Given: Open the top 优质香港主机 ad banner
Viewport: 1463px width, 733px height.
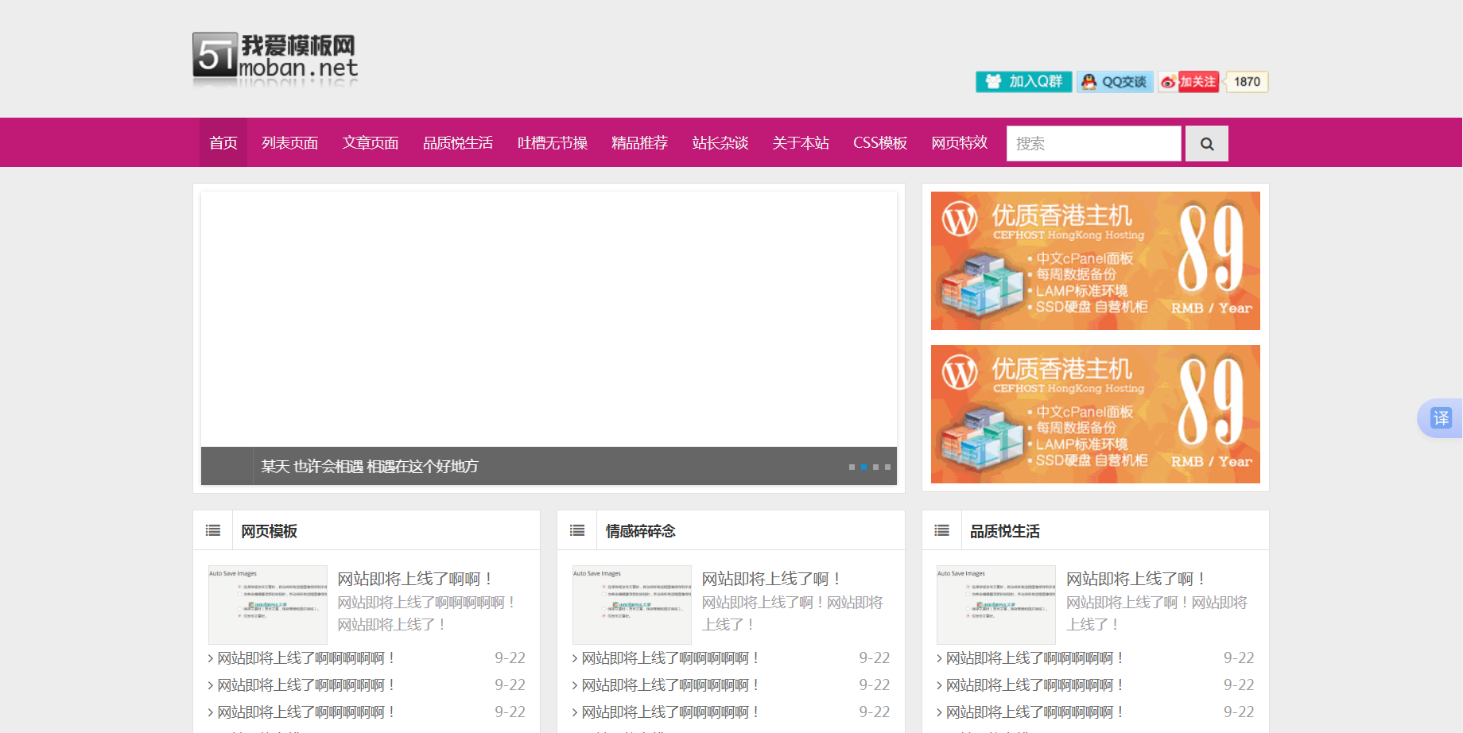Looking at the screenshot, I should (1095, 261).
